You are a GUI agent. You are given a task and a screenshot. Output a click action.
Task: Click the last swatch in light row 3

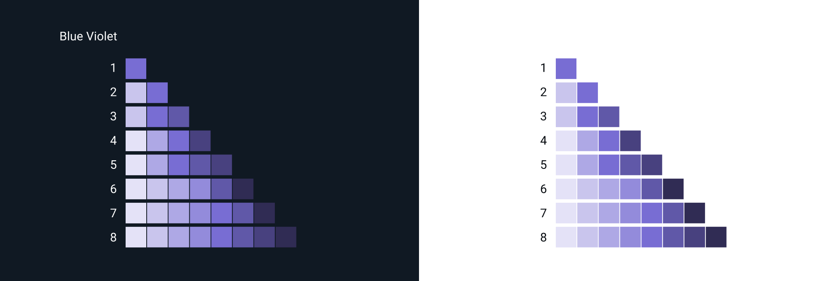tap(609, 117)
